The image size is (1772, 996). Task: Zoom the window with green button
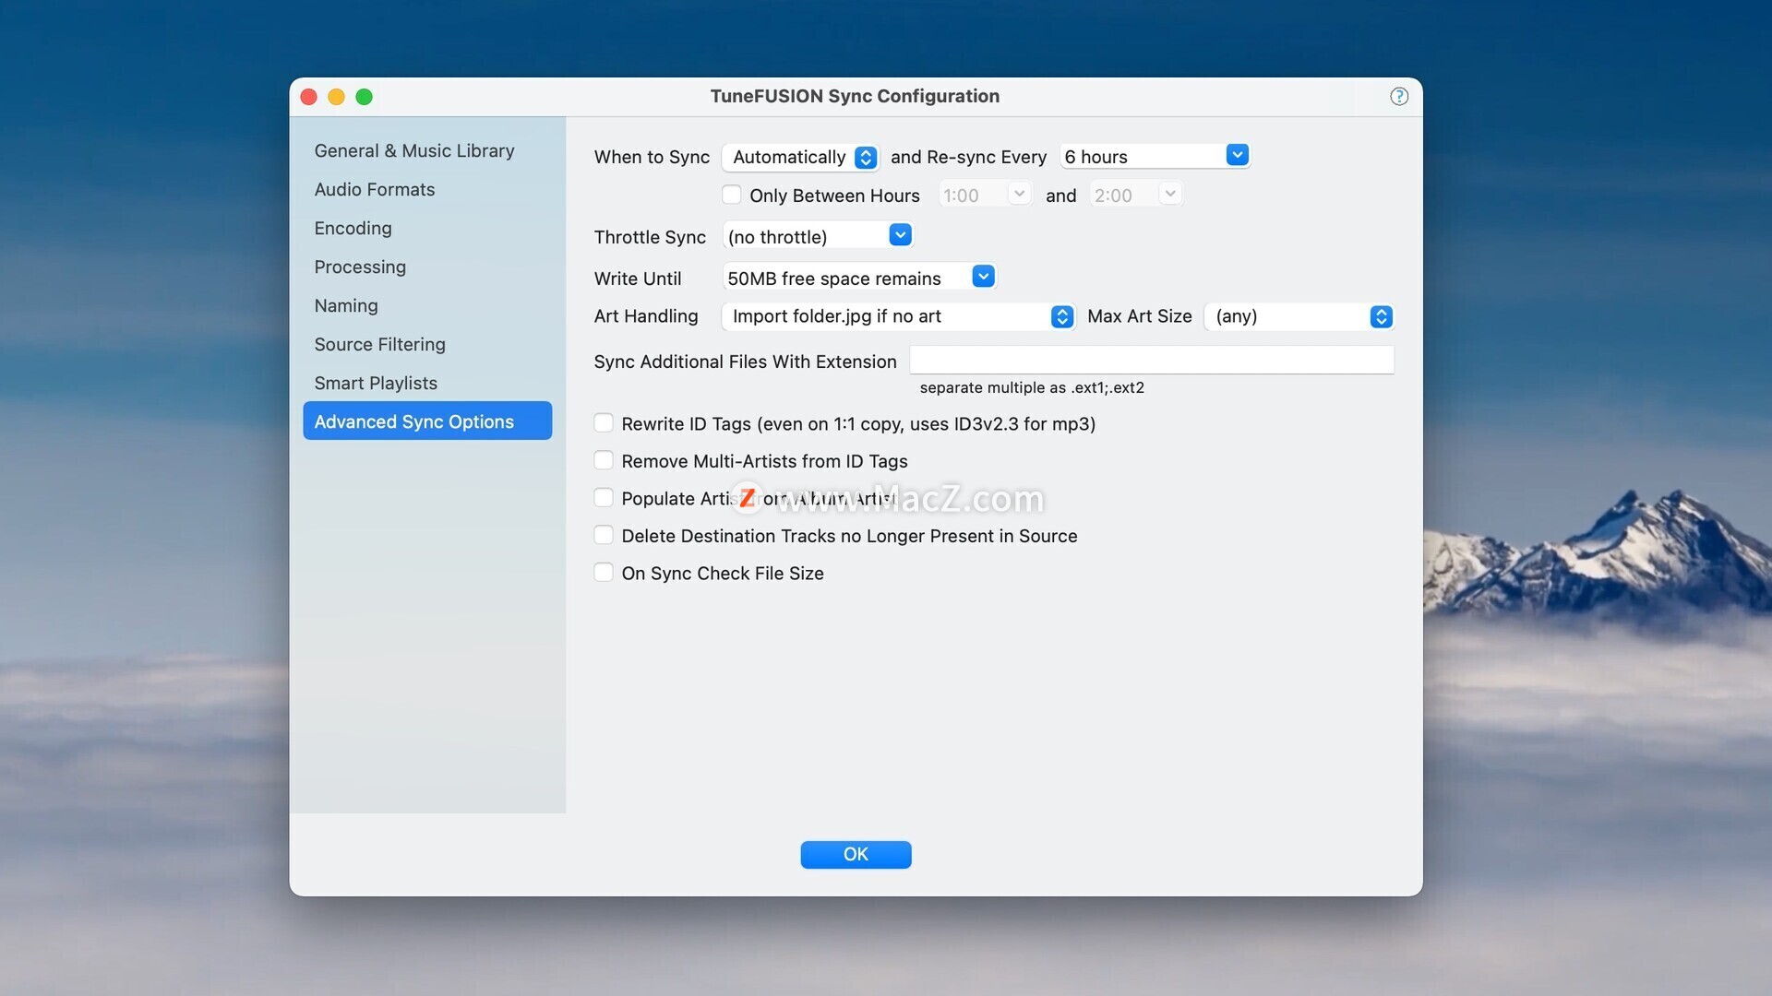tap(365, 97)
